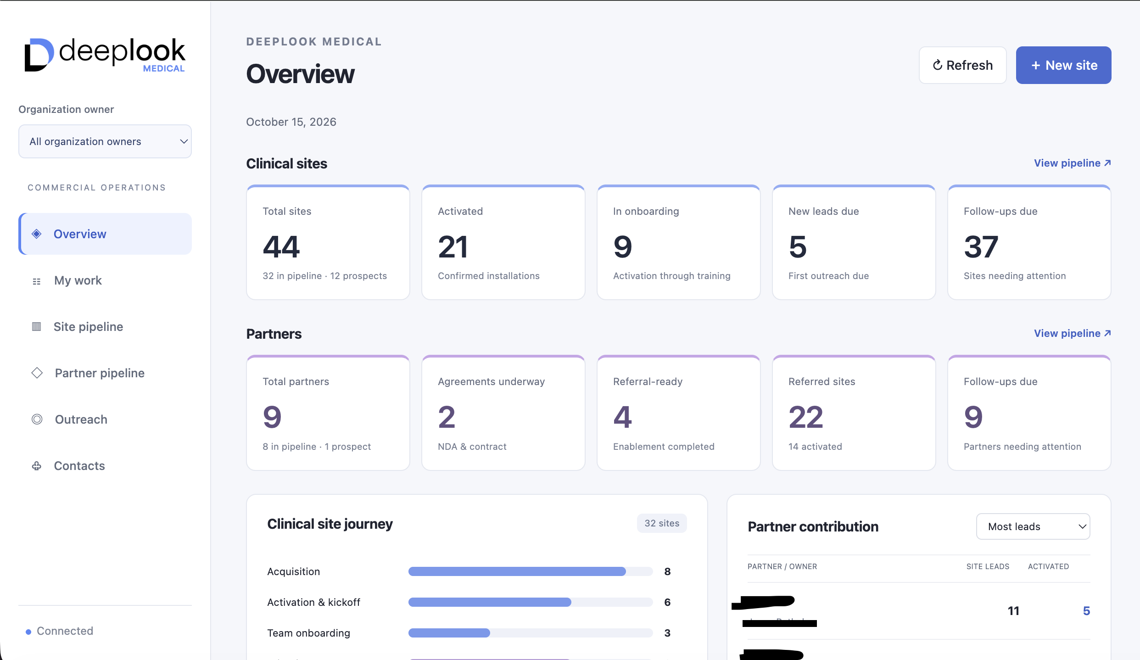1140x660 pixels.
Task: Click the In onboarding card
Action: (679, 242)
